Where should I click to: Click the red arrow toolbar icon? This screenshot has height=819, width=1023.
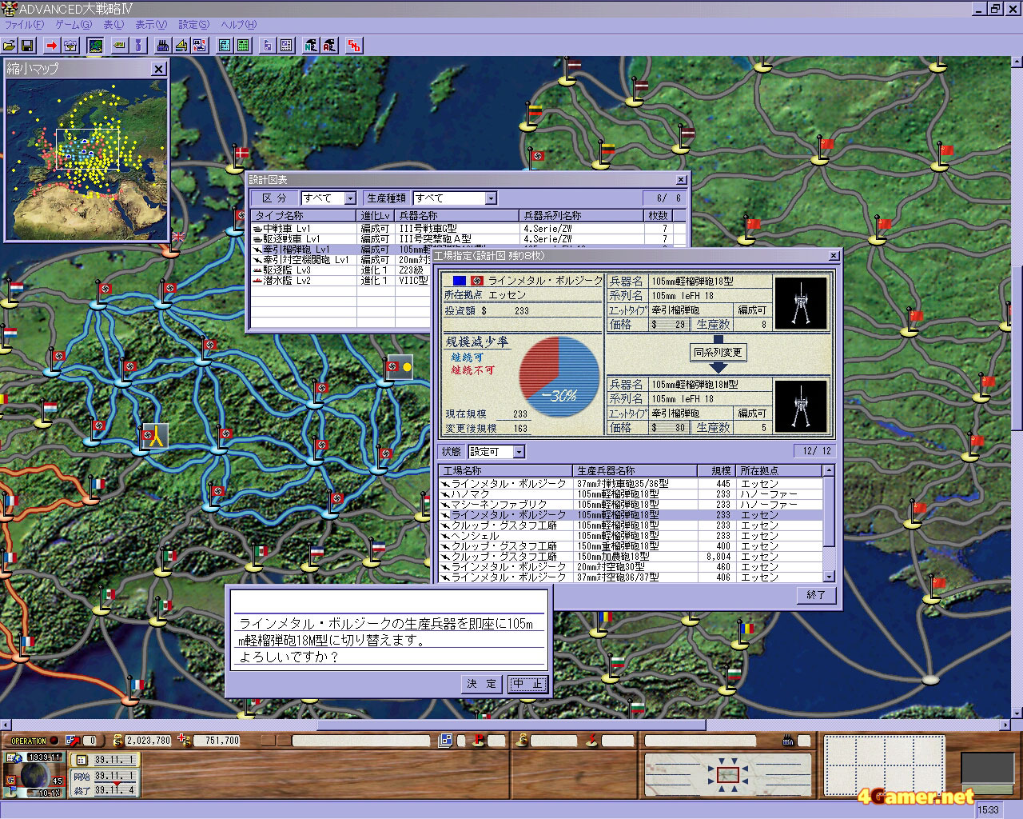52,45
